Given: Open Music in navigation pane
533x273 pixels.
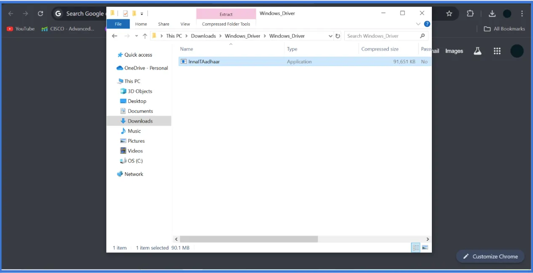Looking at the screenshot, I should point(131,131).
